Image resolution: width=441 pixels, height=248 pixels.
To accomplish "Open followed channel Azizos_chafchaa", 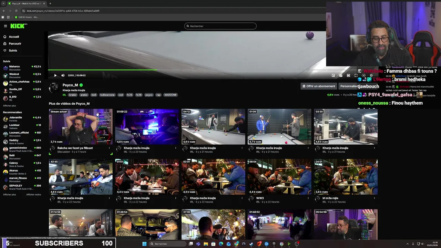I will coord(22,83).
